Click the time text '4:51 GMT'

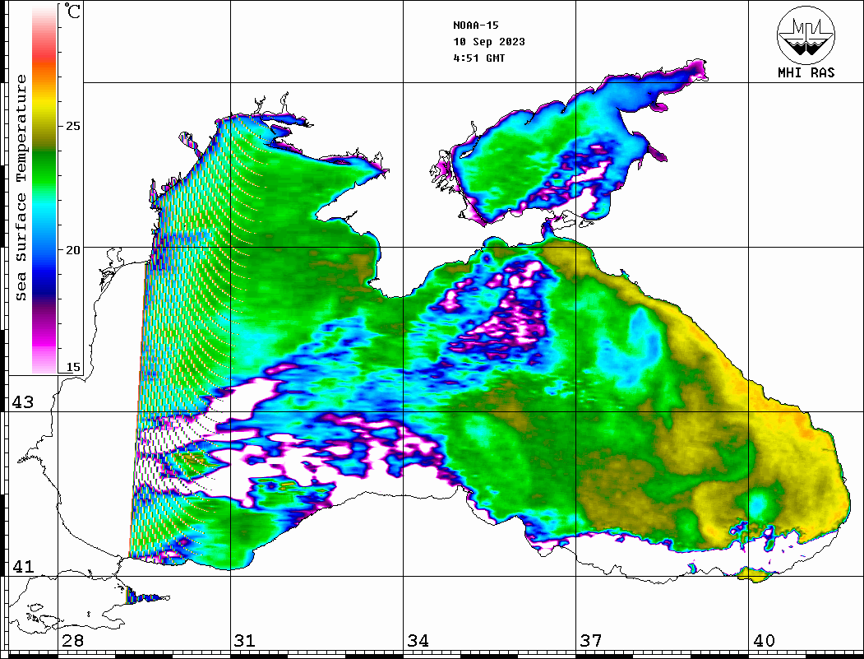point(479,58)
